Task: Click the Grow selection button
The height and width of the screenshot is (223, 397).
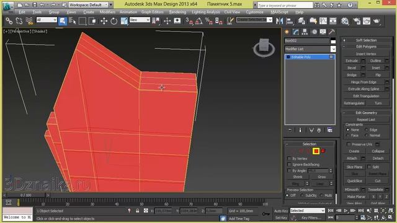Action: (321, 177)
